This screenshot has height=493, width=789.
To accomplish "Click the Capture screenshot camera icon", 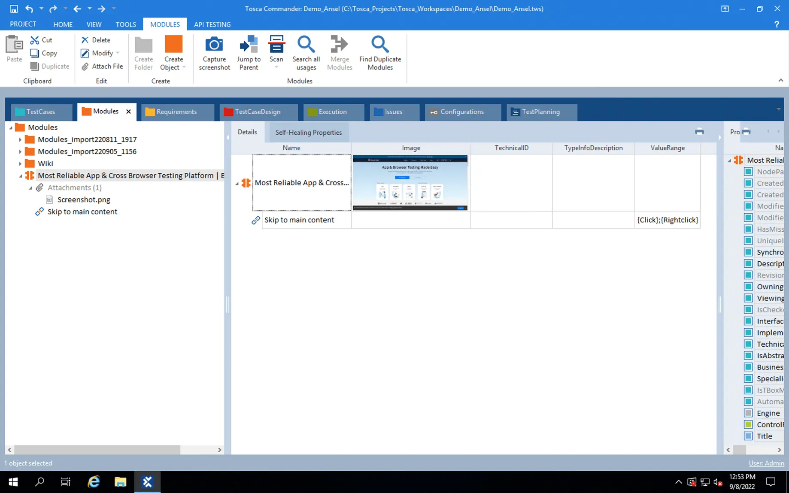I will click(x=214, y=45).
